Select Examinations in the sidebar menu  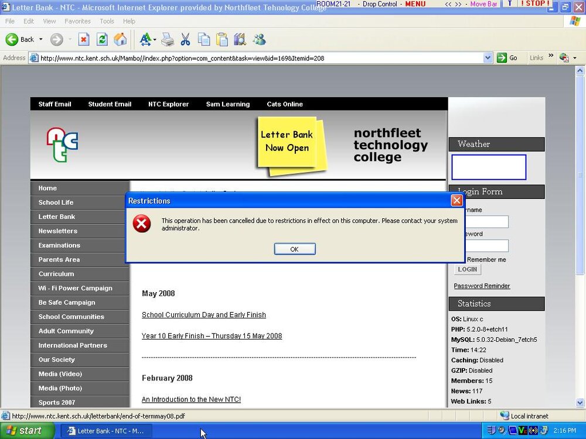point(80,245)
